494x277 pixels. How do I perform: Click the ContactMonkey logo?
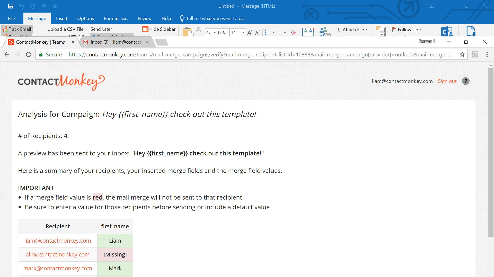[61, 82]
